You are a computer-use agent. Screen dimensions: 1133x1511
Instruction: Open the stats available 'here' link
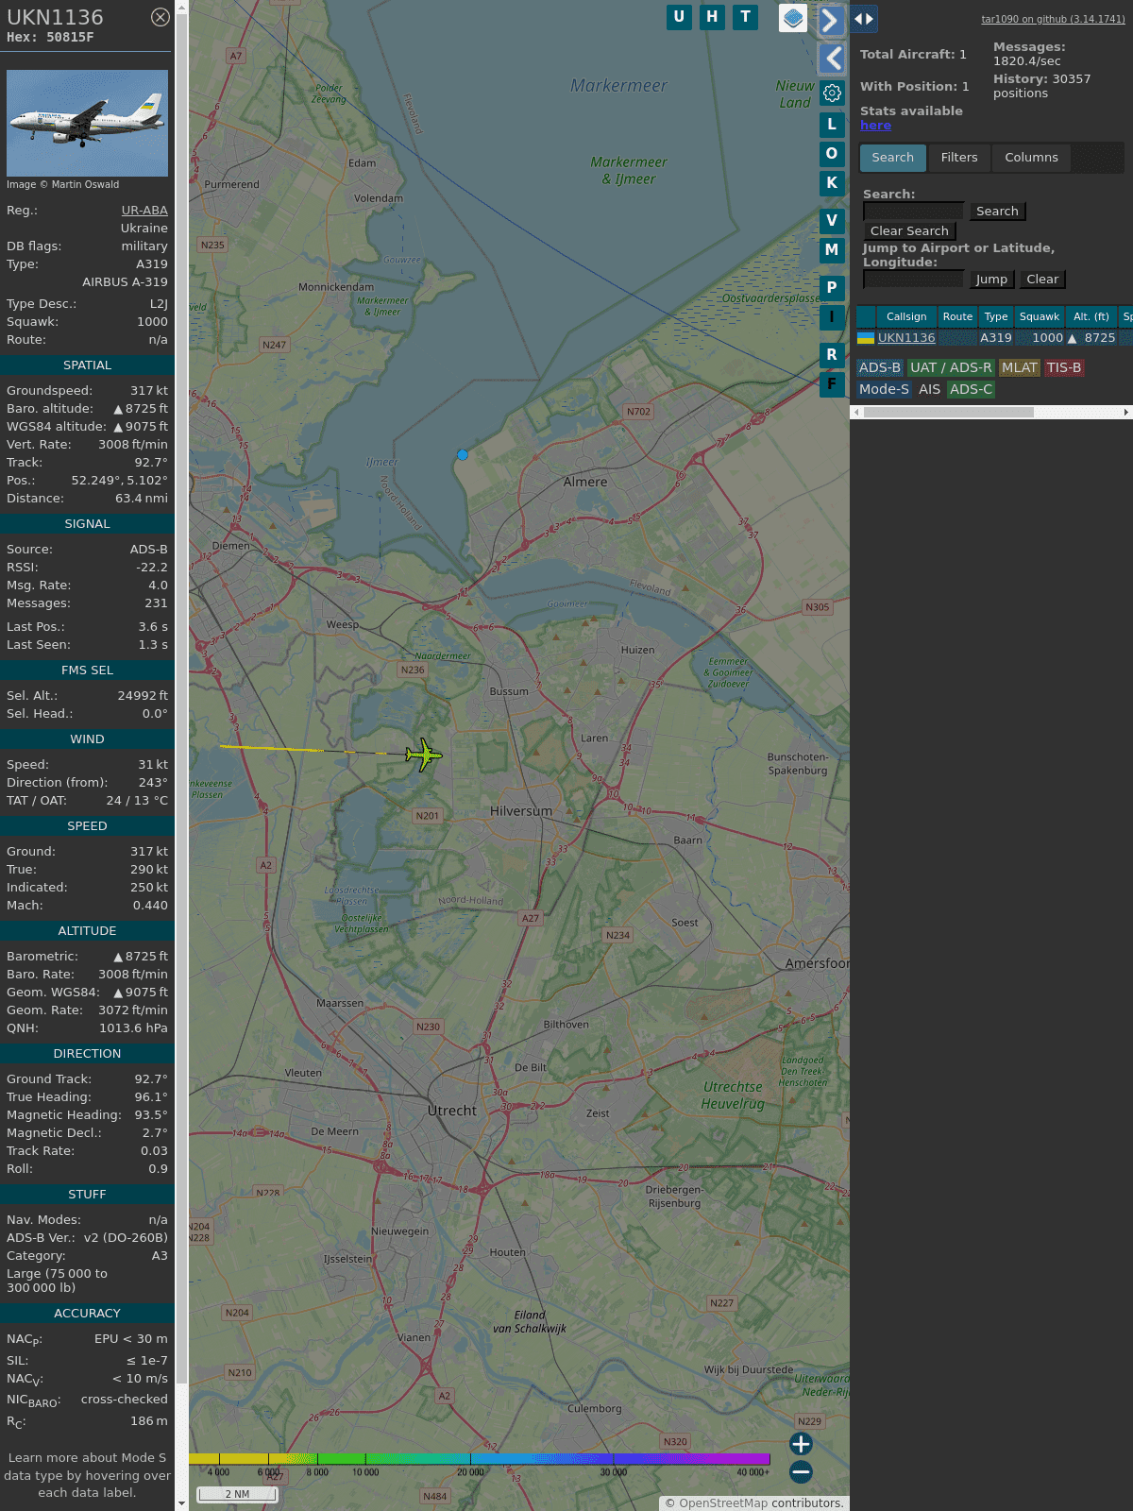point(875,126)
